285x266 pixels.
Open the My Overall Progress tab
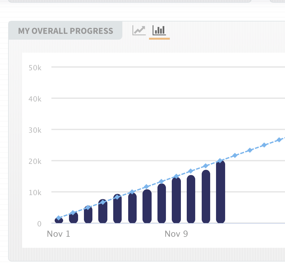pos(65,31)
